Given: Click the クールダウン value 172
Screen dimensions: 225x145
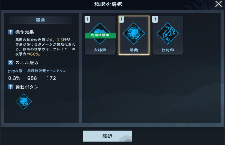Looking at the screenshot, I should pyautogui.click(x=51, y=78).
